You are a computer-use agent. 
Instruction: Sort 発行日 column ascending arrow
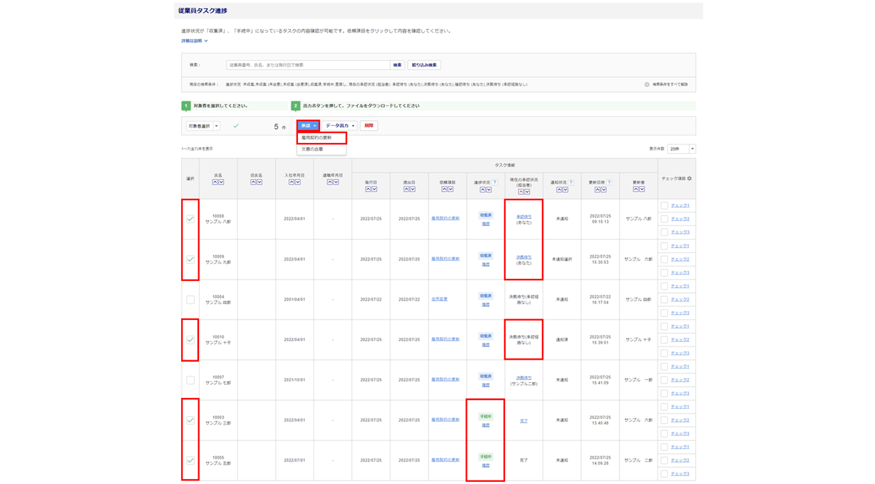click(368, 189)
